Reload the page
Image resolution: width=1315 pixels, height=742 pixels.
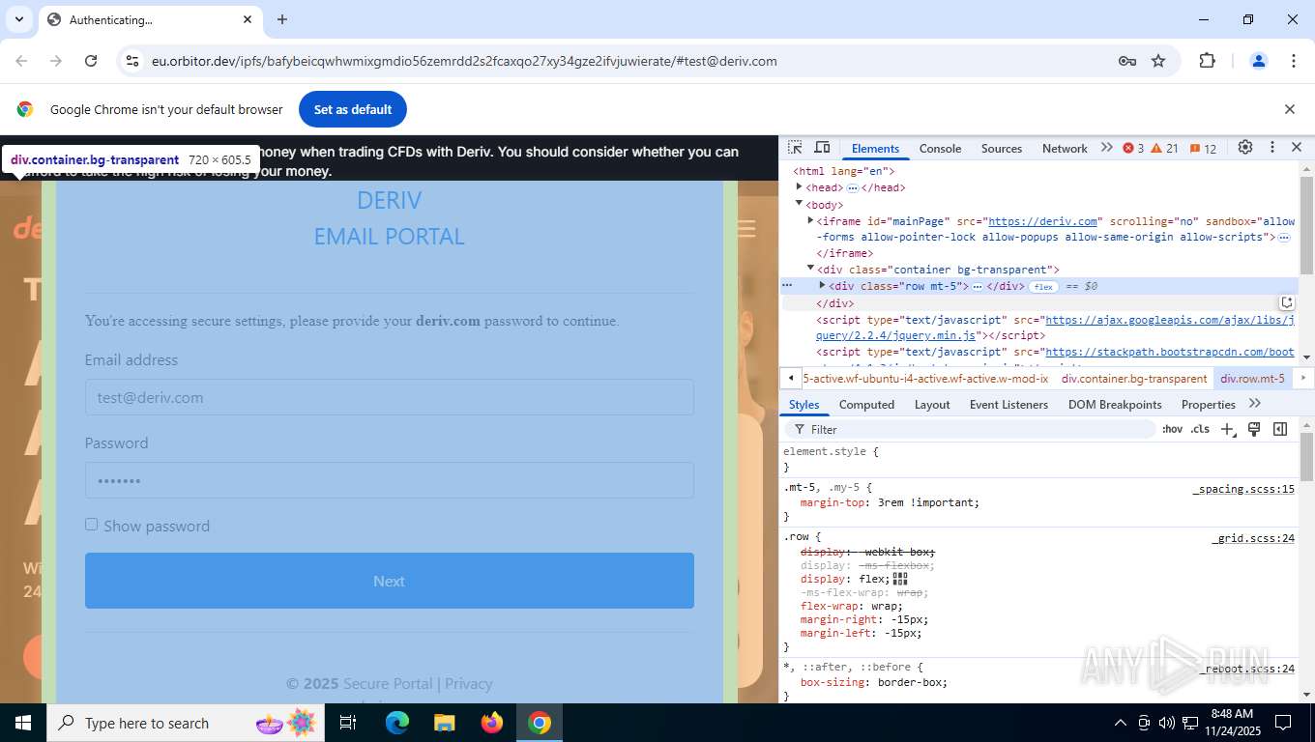tap(91, 61)
